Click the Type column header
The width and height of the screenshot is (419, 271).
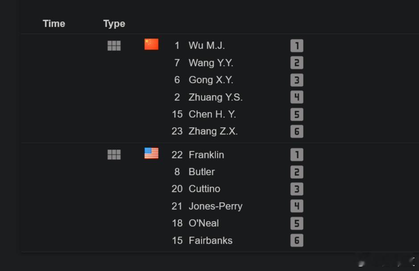114,24
